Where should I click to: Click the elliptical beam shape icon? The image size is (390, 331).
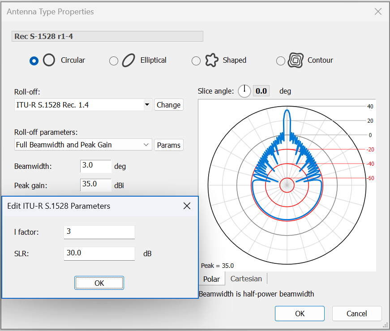click(129, 60)
